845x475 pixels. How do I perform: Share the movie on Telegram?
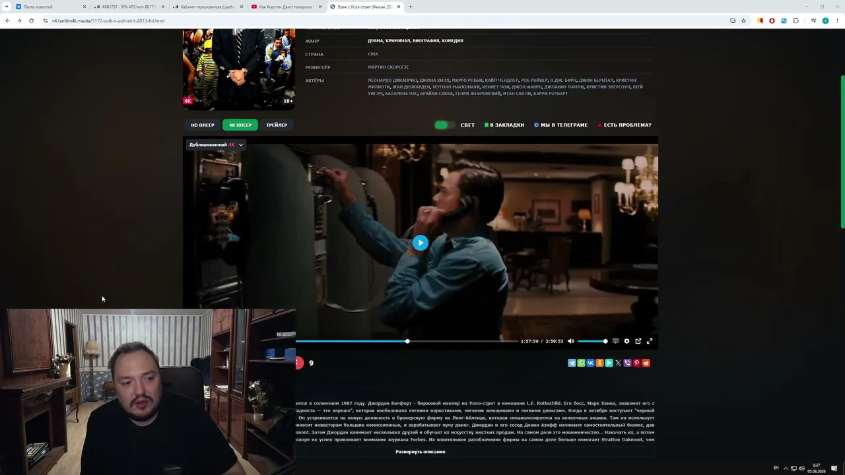572,363
